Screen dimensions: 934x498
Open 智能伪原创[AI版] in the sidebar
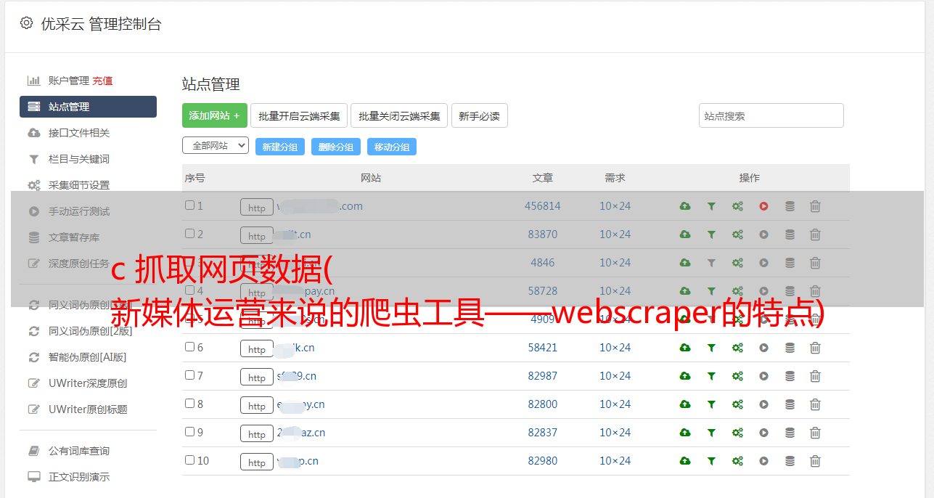pos(88,357)
